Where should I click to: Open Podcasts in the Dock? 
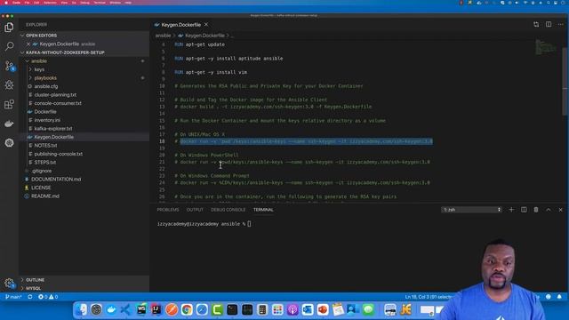[293, 309]
